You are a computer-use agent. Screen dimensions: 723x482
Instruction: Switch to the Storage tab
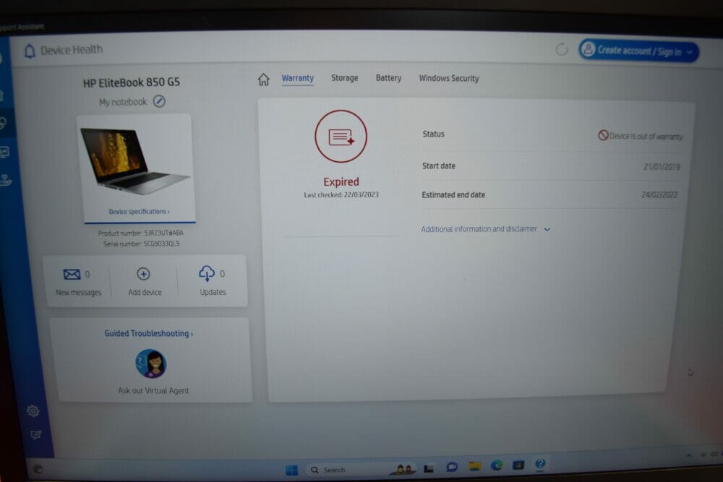(344, 78)
